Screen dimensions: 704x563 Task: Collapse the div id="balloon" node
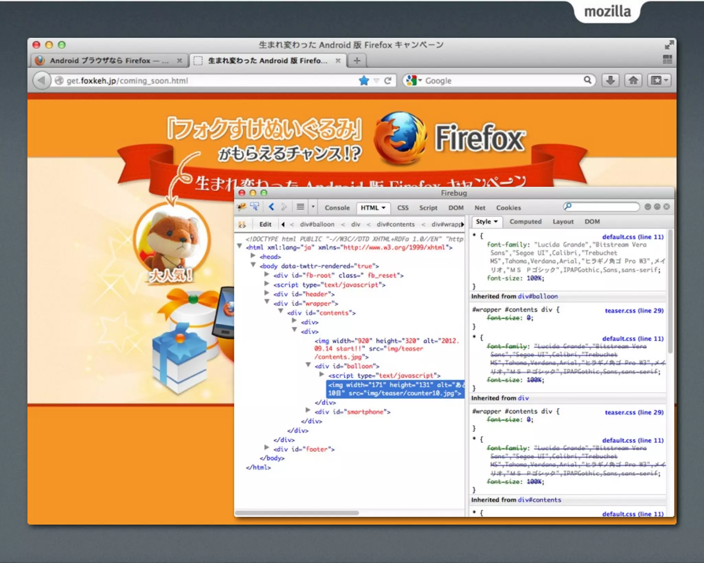click(308, 365)
